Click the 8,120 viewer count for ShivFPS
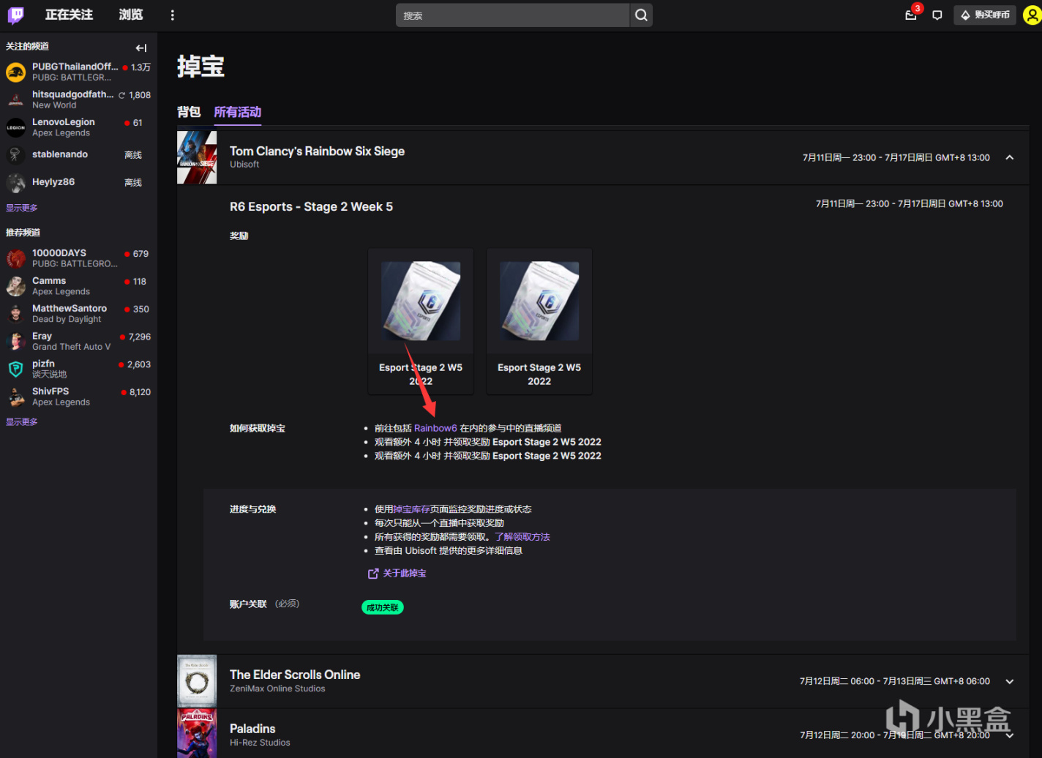This screenshot has height=758, width=1042. click(x=140, y=392)
